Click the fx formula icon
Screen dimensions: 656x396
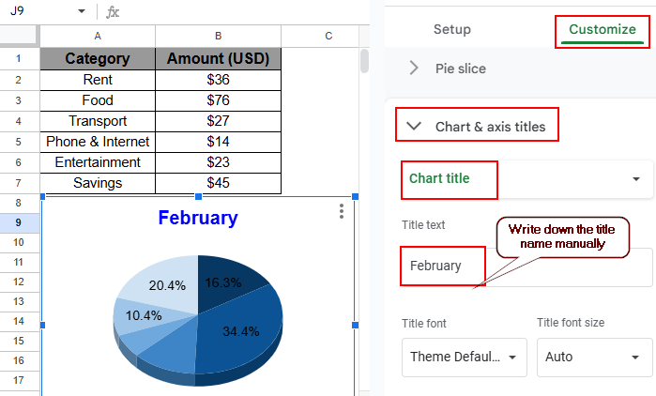coord(113,12)
